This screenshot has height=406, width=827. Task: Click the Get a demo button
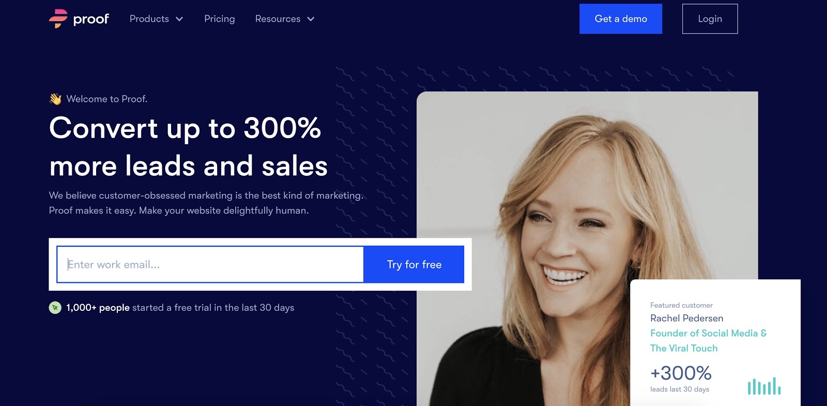click(621, 19)
